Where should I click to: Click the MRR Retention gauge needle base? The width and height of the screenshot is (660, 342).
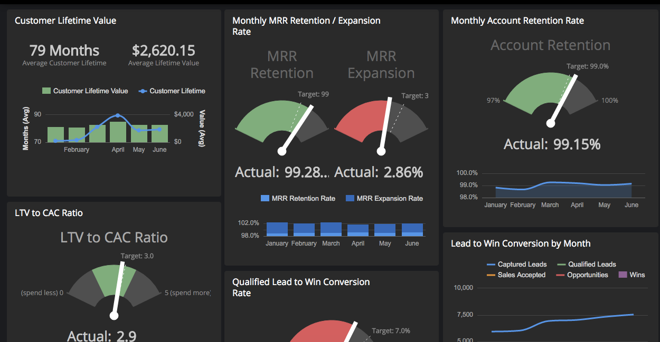coord(282,151)
